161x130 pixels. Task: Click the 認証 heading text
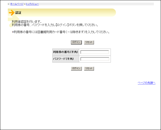point(18,13)
